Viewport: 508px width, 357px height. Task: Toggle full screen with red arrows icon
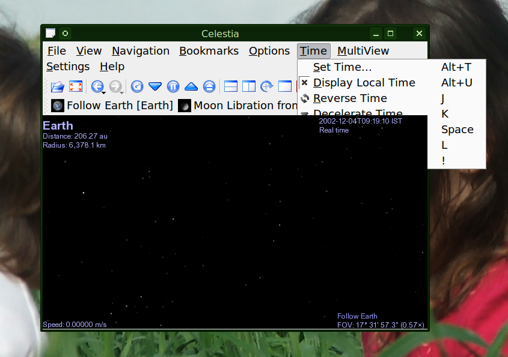(x=75, y=86)
